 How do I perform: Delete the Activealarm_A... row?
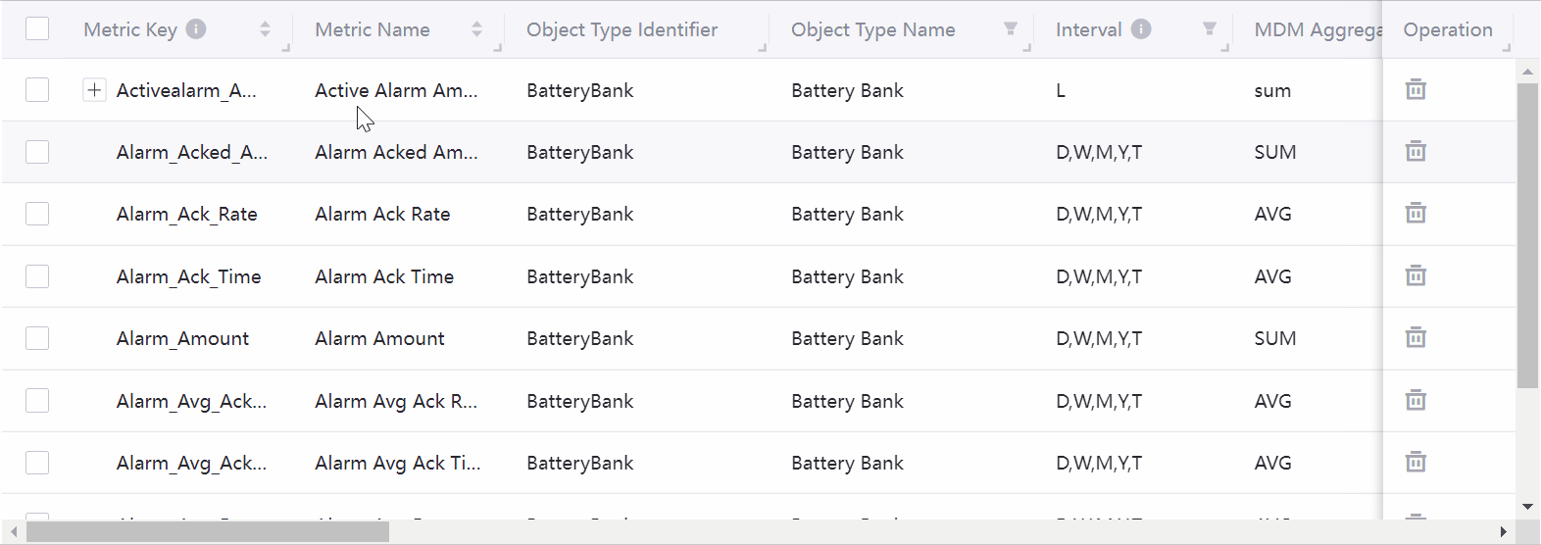click(x=1416, y=89)
